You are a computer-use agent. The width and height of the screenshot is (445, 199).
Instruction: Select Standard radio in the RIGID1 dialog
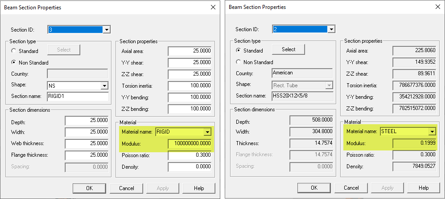[14, 51]
